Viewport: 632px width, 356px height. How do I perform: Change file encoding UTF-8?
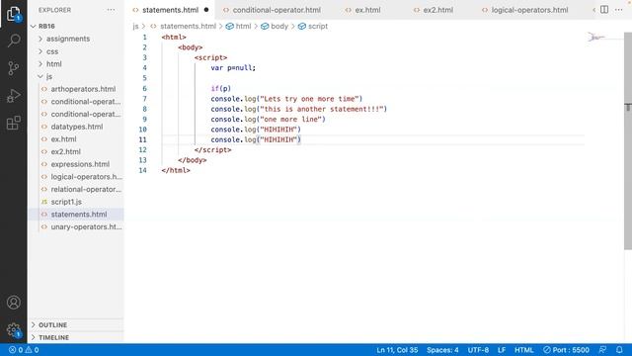tap(478, 350)
